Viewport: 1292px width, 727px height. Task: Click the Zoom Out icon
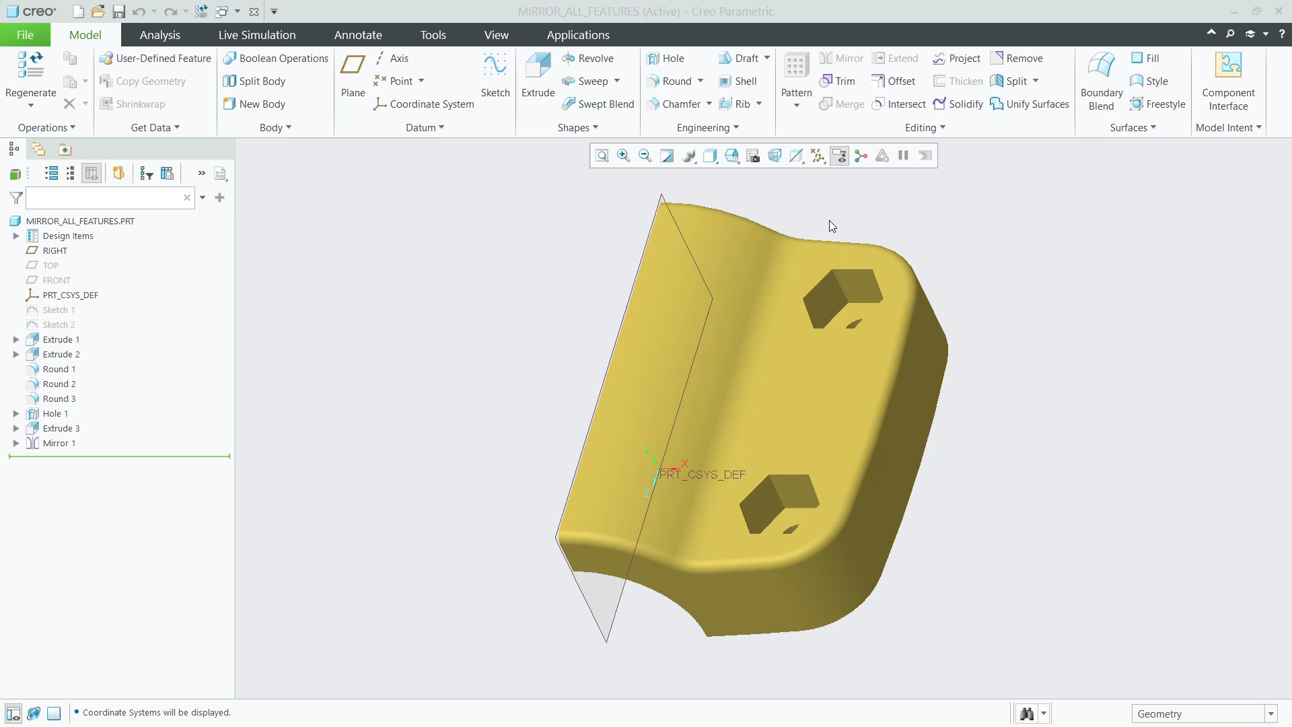645,156
